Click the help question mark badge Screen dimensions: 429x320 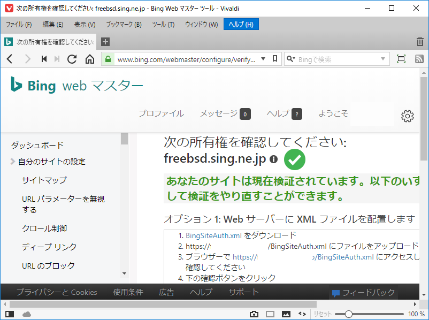pyautogui.click(x=297, y=114)
